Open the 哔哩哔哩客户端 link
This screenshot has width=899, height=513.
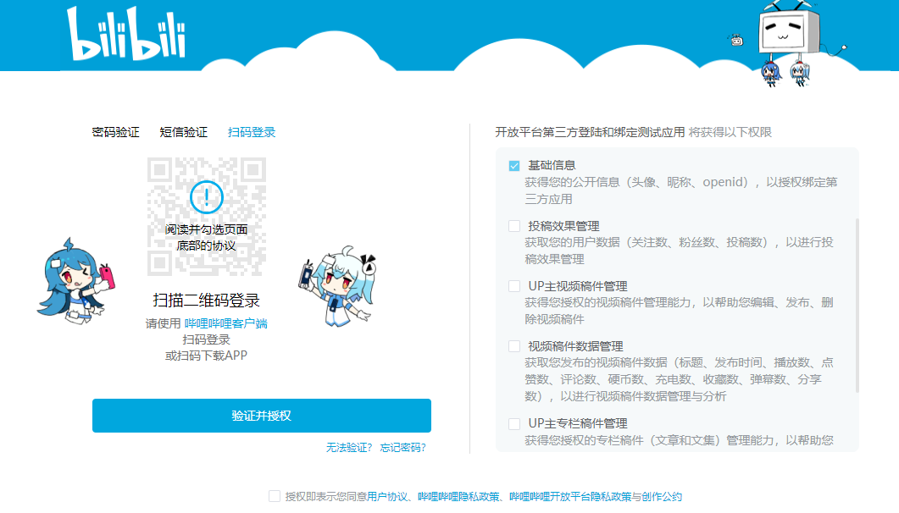[226, 323]
